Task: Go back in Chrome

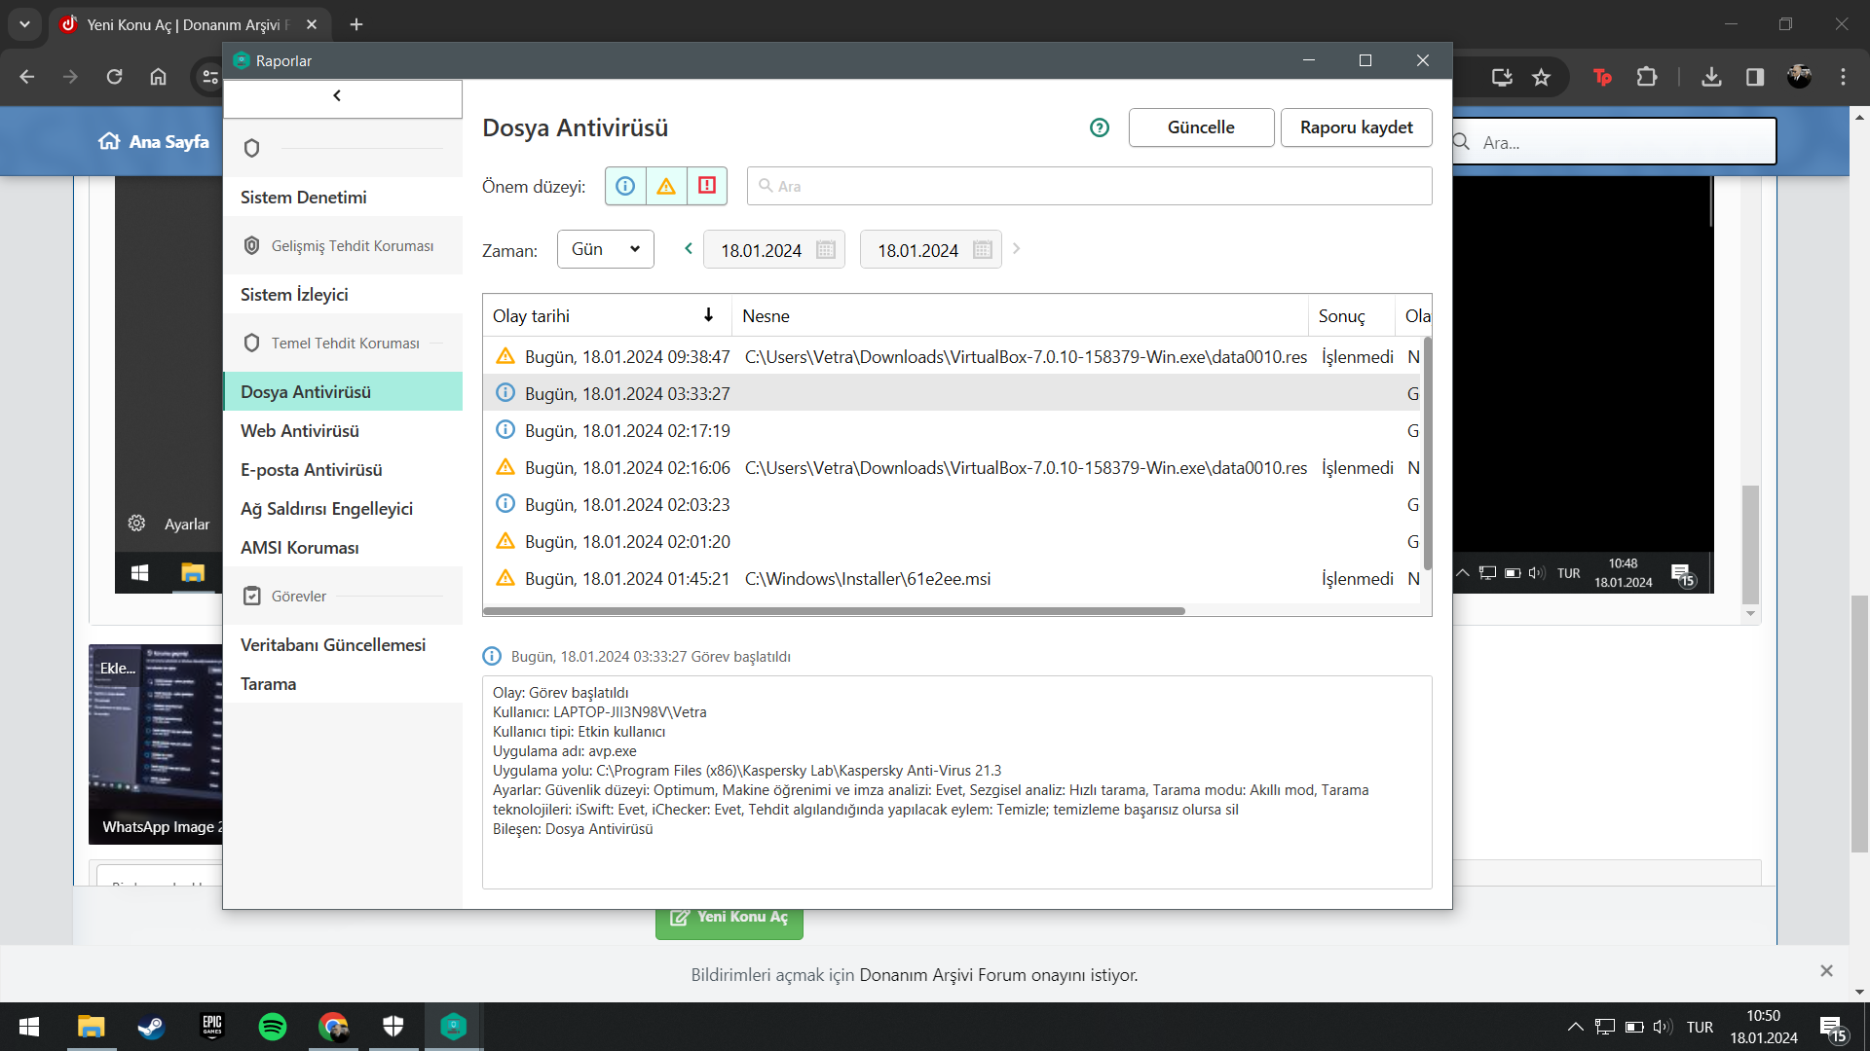Action: coord(27,77)
